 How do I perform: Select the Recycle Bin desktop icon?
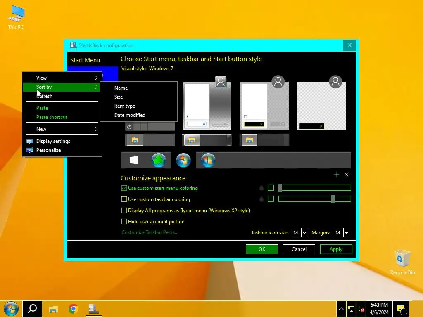pyautogui.click(x=402, y=262)
